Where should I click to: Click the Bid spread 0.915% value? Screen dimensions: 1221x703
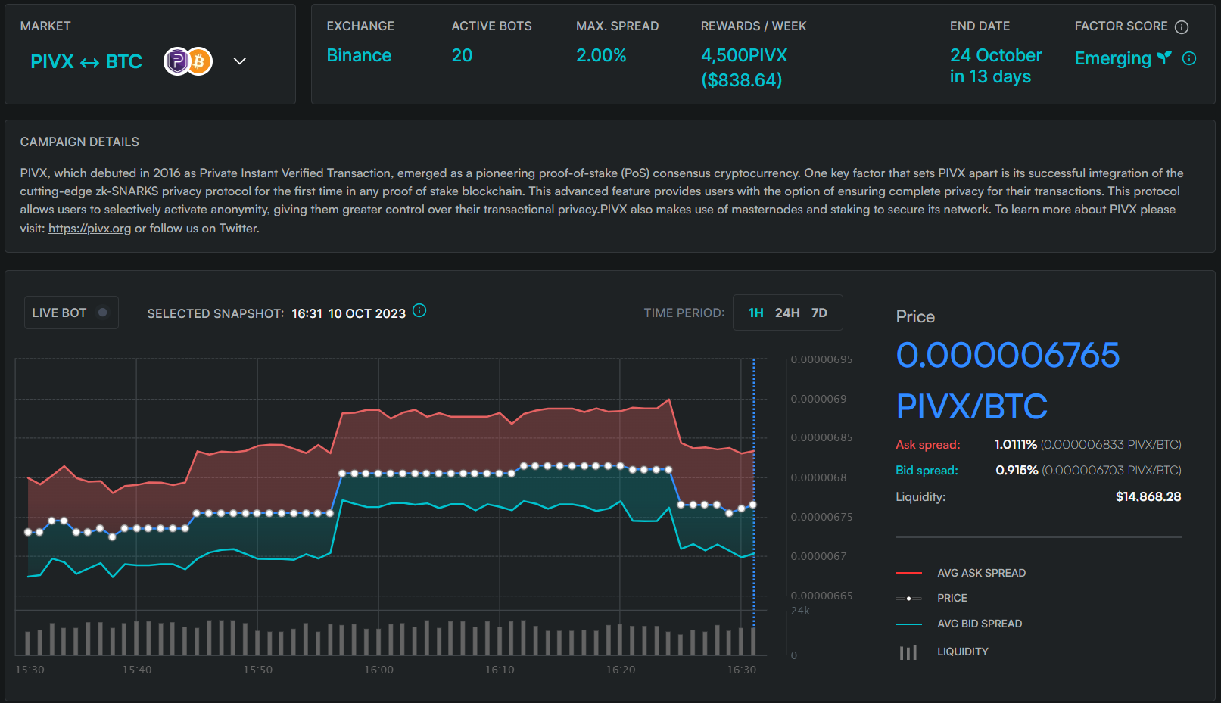click(x=1017, y=470)
